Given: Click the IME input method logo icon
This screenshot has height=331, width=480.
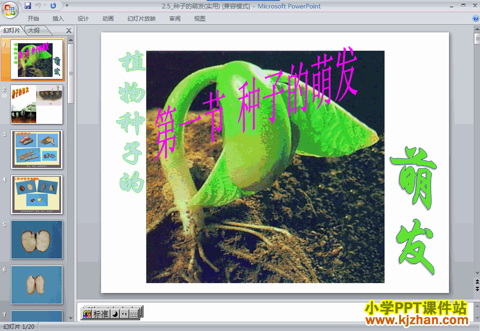Looking at the screenshot, I should [87, 314].
